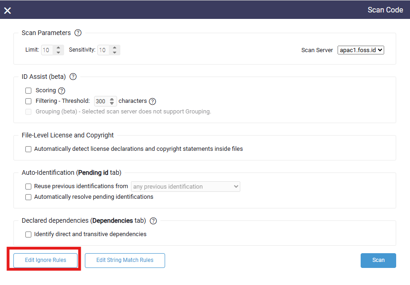Click the help icon beside Scan Parameters

(x=78, y=33)
